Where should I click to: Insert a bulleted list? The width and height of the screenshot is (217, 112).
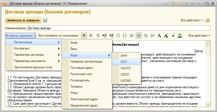tap(118, 36)
